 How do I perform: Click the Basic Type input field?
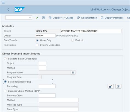pos(59,109)
